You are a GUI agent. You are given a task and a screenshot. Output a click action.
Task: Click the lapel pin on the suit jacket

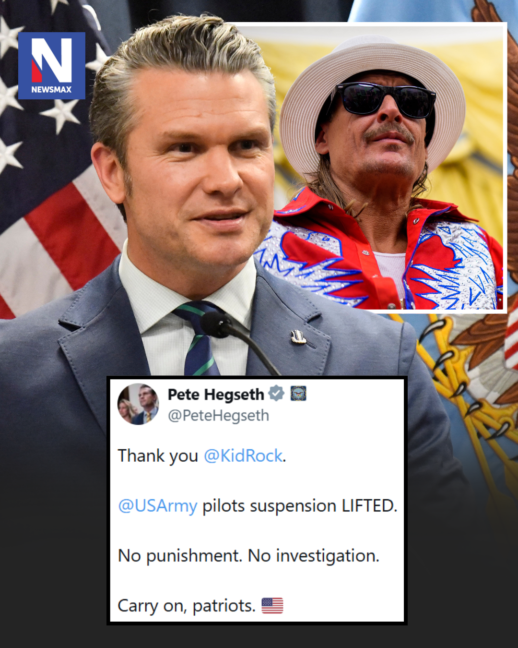pos(299,337)
